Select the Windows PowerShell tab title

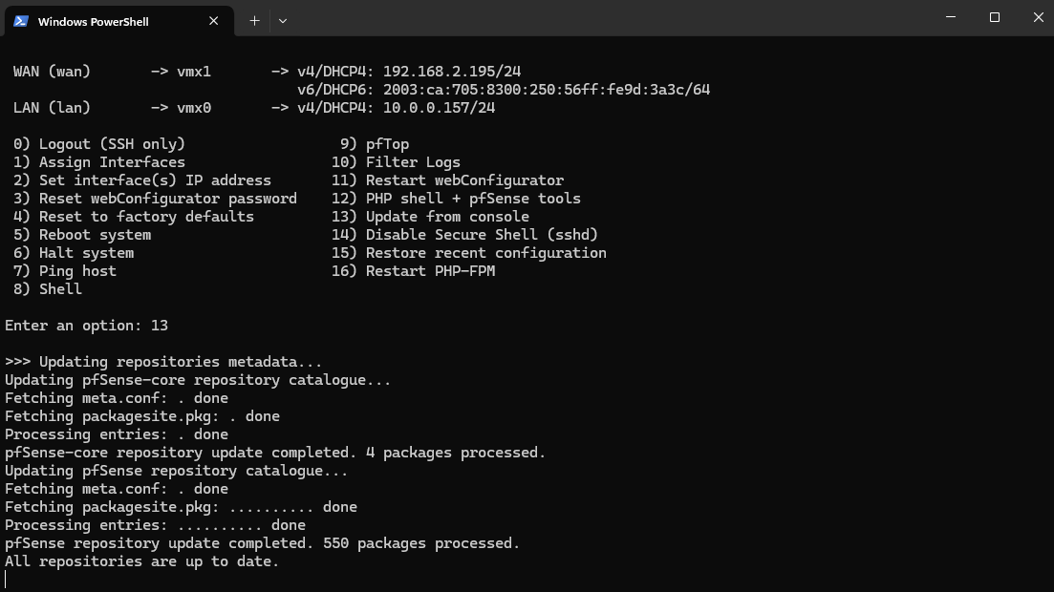(x=93, y=21)
